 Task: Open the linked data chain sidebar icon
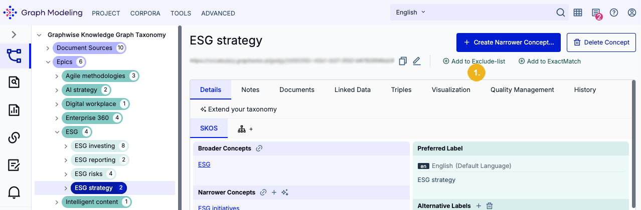14,137
